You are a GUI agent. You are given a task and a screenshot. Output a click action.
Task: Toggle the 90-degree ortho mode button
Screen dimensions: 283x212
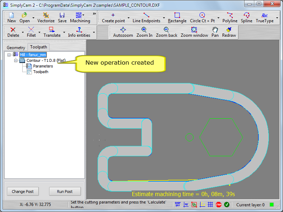pyautogui.click(x=186, y=205)
